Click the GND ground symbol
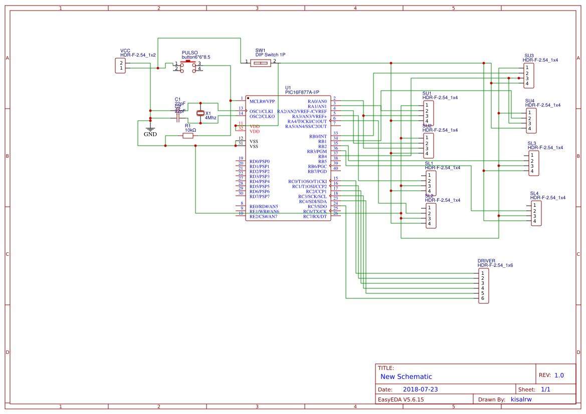Image resolution: width=586 pixels, height=414 pixels. pos(149,129)
